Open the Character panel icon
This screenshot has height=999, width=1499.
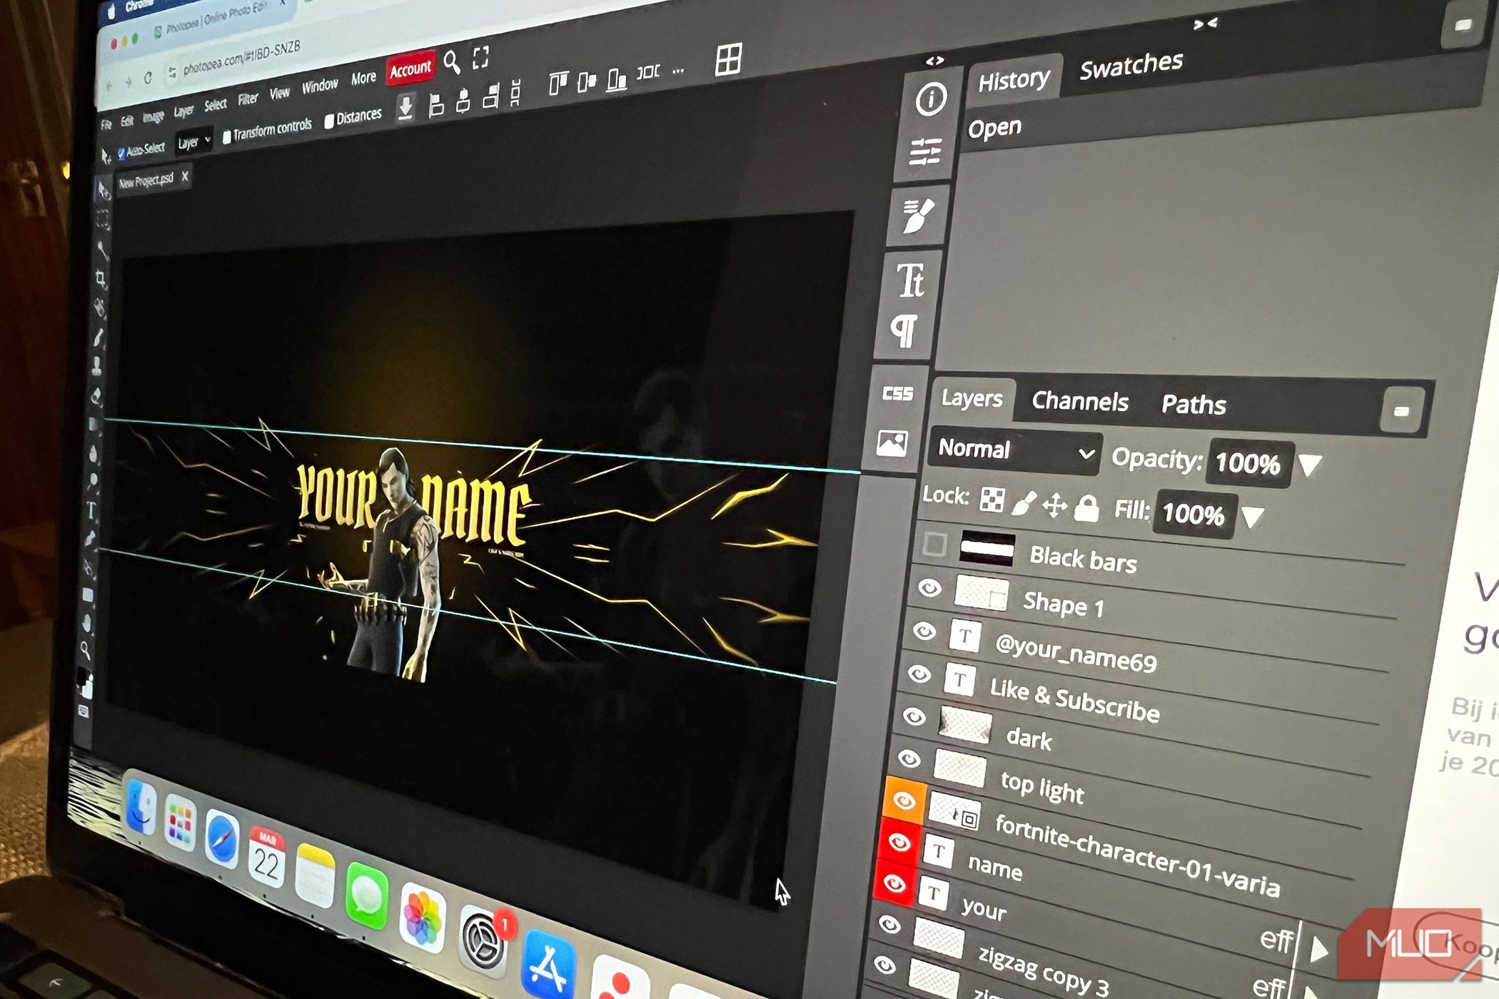[911, 280]
